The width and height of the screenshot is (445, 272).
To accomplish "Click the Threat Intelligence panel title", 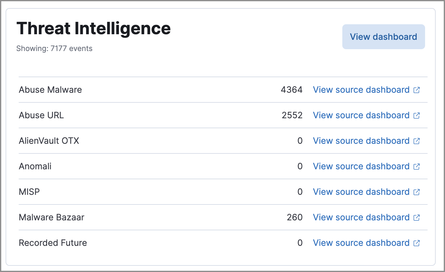I will 93,28.
